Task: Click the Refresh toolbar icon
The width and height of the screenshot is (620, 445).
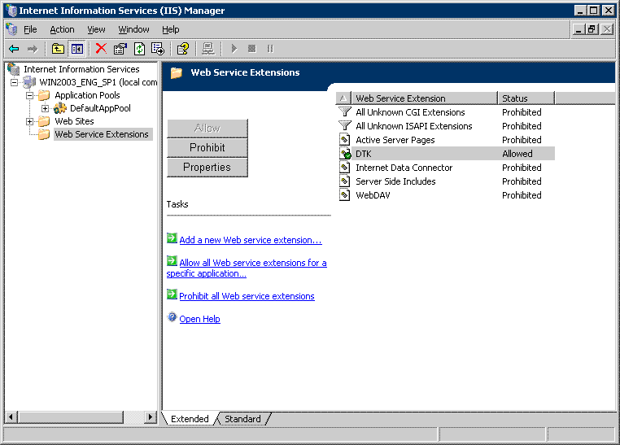Action: pyautogui.click(x=139, y=49)
